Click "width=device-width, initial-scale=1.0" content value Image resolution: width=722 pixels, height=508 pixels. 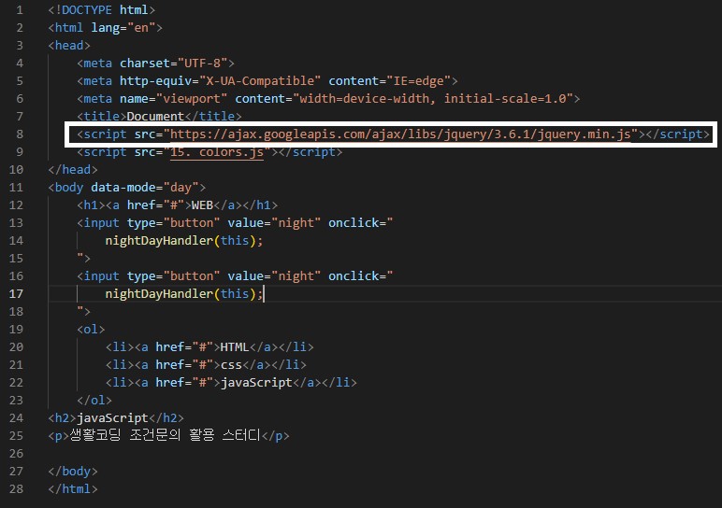(433, 99)
